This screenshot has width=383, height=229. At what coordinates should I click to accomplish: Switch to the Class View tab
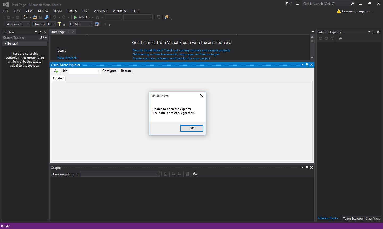[x=373, y=219]
